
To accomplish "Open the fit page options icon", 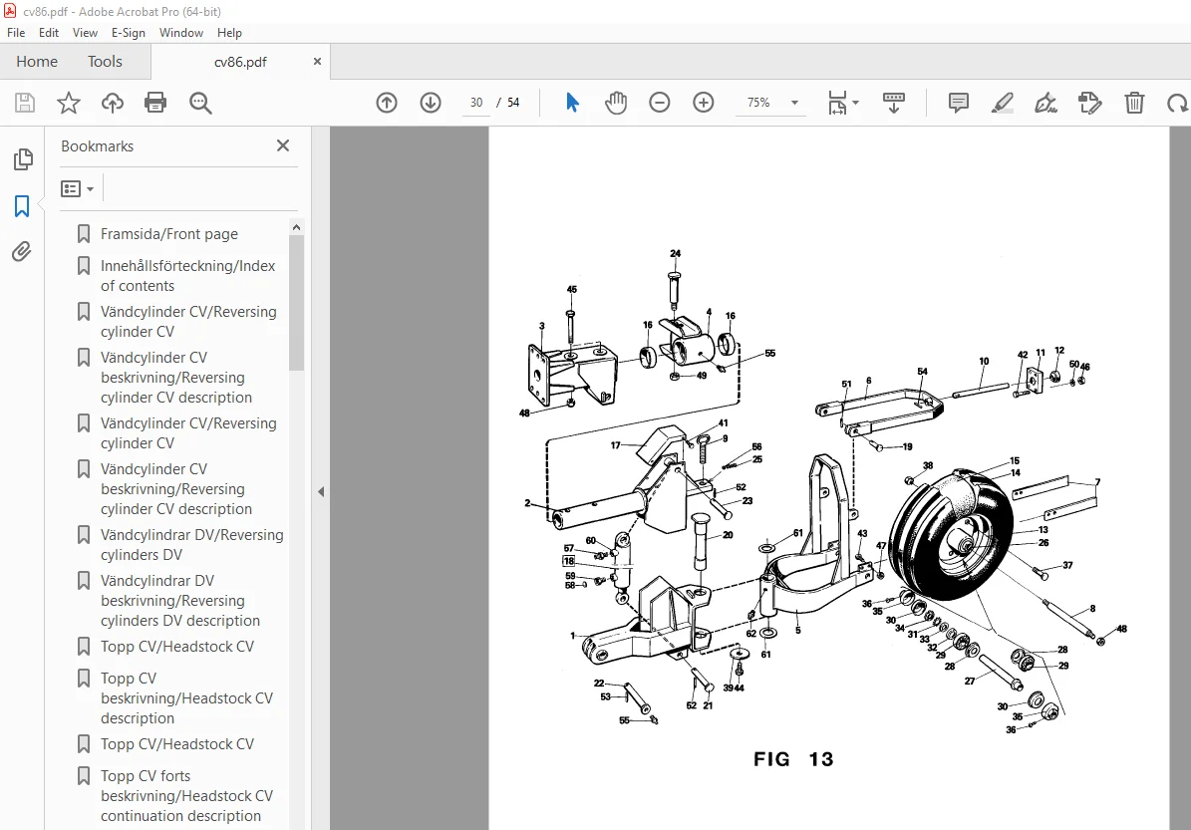I will [x=842, y=103].
